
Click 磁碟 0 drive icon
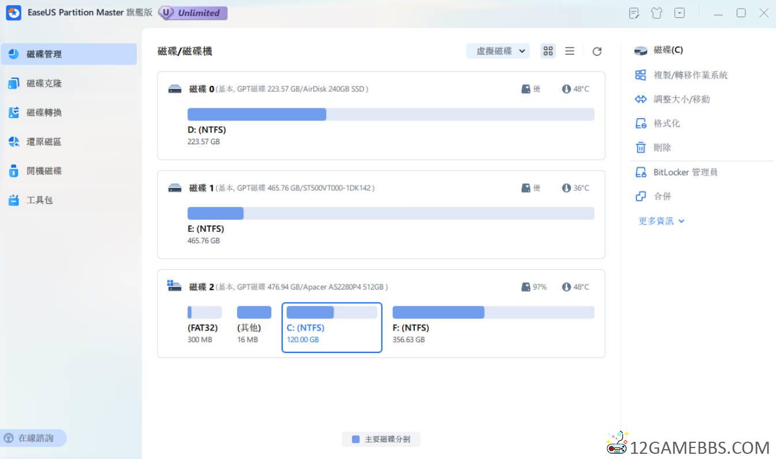pyautogui.click(x=175, y=89)
